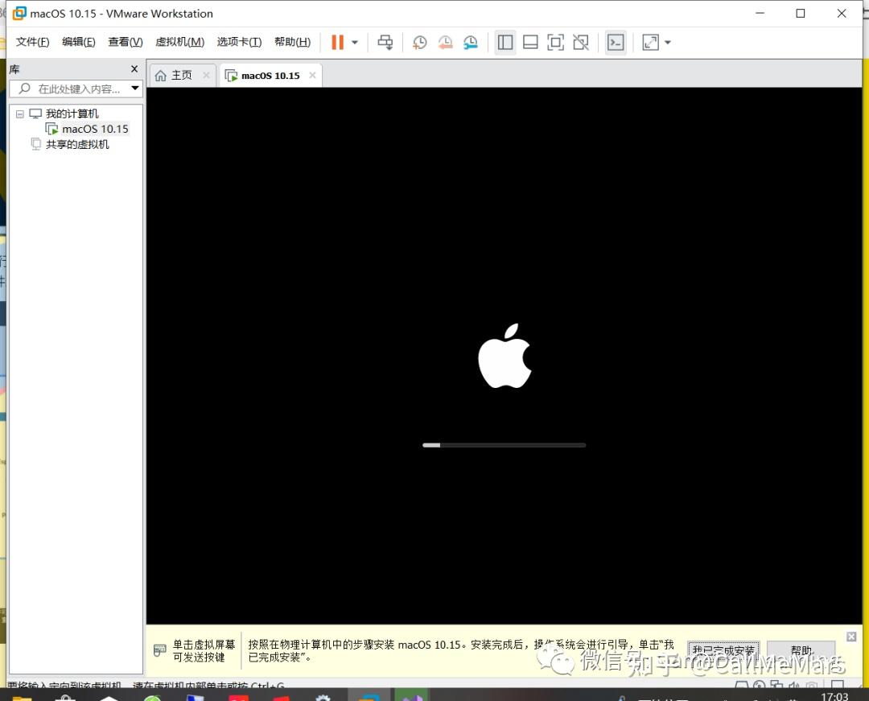Image resolution: width=869 pixels, height=701 pixels.
Task: Show the console view
Action: (616, 42)
